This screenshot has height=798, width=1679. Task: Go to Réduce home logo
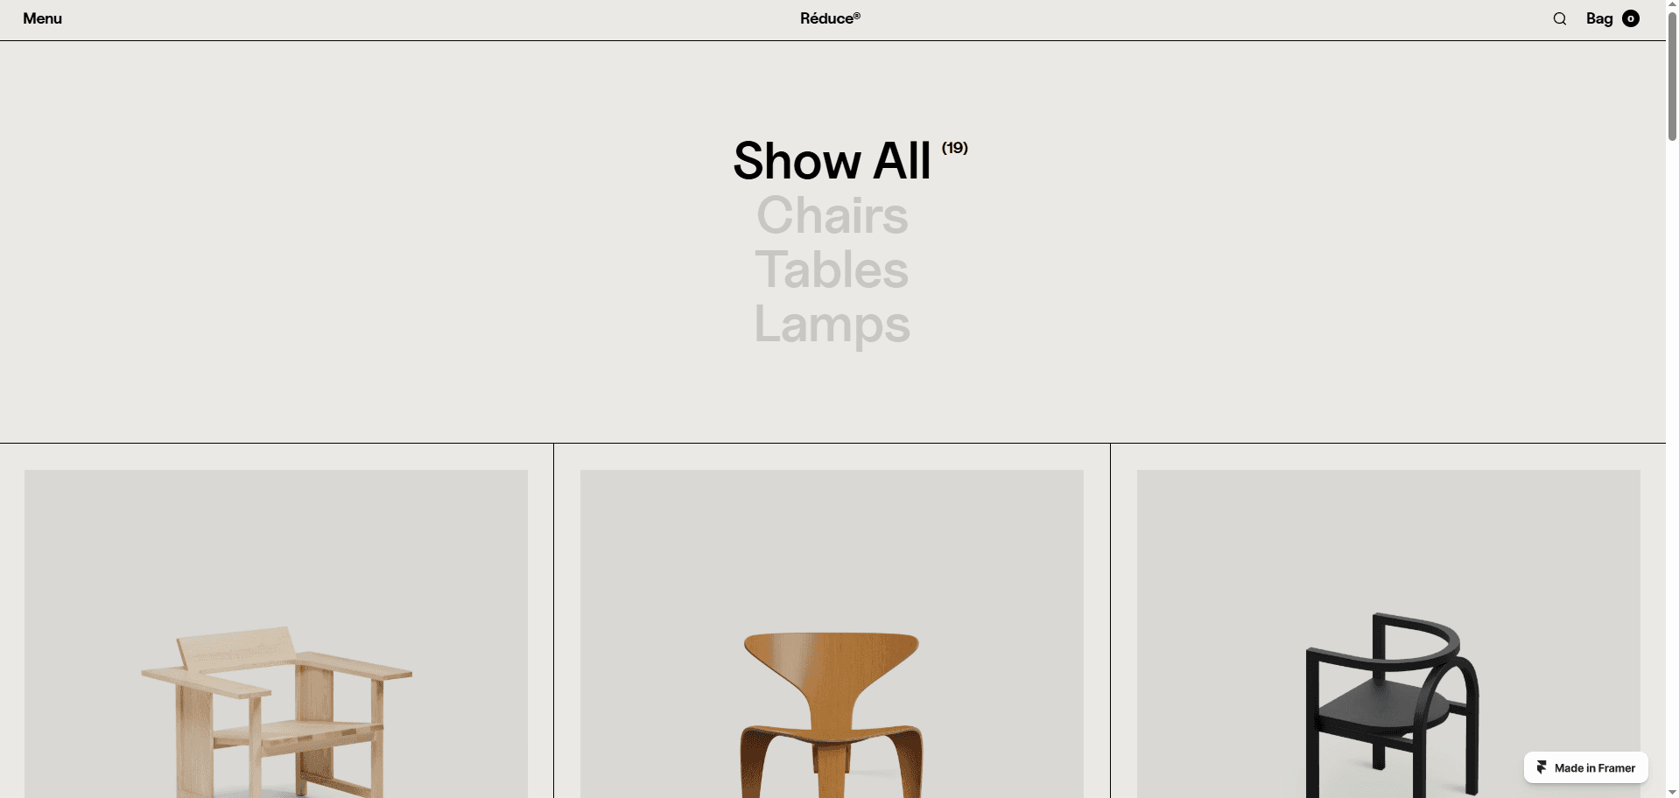pos(830,18)
